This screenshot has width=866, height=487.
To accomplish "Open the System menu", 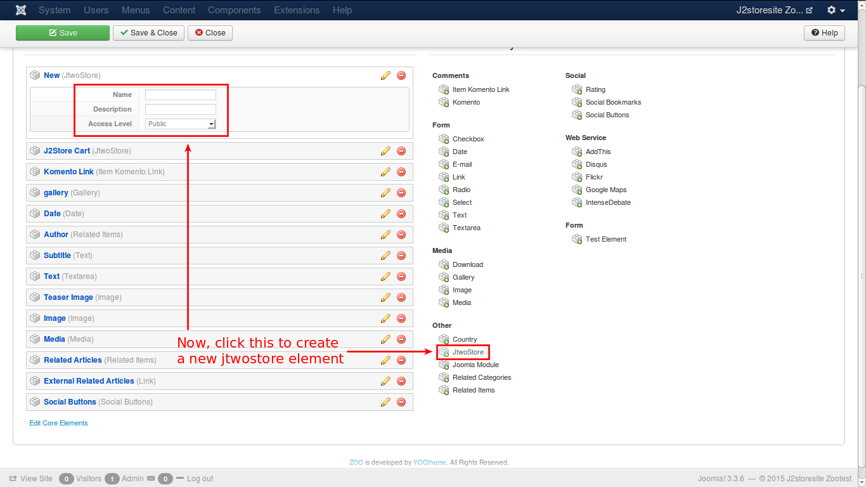I will pyautogui.click(x=55, y=10).
